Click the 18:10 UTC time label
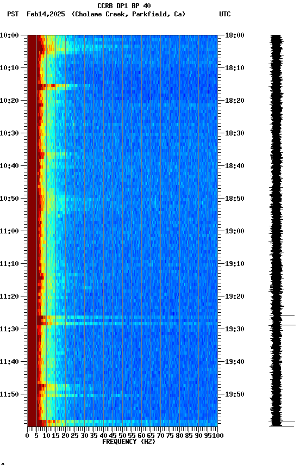Screen dimensions: 300x470 coord(235,68)
